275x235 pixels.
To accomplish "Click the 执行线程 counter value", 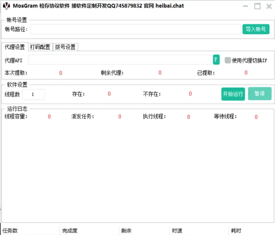I will tap(188, 117).
